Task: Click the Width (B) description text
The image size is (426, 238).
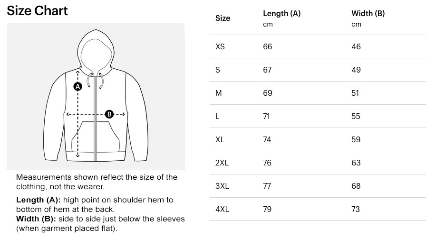Action: [x=100, y=224]
